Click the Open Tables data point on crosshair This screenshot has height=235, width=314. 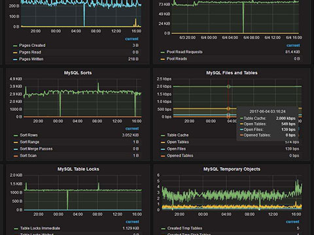[x=228, y=108]
